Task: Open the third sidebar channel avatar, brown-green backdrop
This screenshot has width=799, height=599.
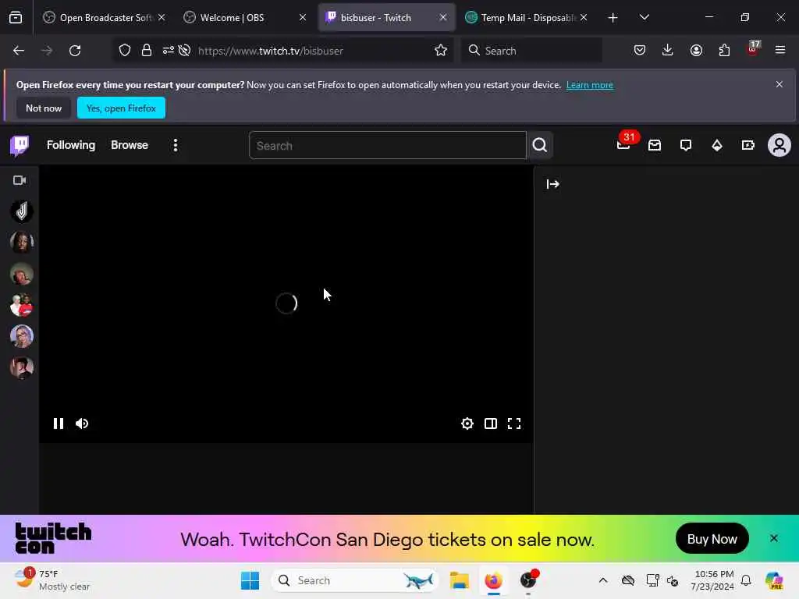Action: point(21,274)
